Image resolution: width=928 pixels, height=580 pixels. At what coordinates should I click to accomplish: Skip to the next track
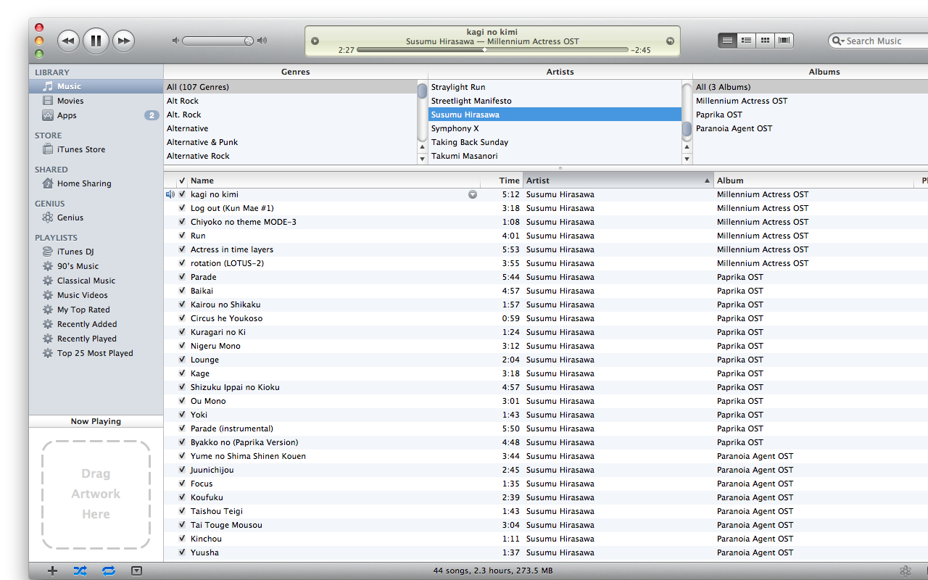pyautogui.click(x=124, y=41)
